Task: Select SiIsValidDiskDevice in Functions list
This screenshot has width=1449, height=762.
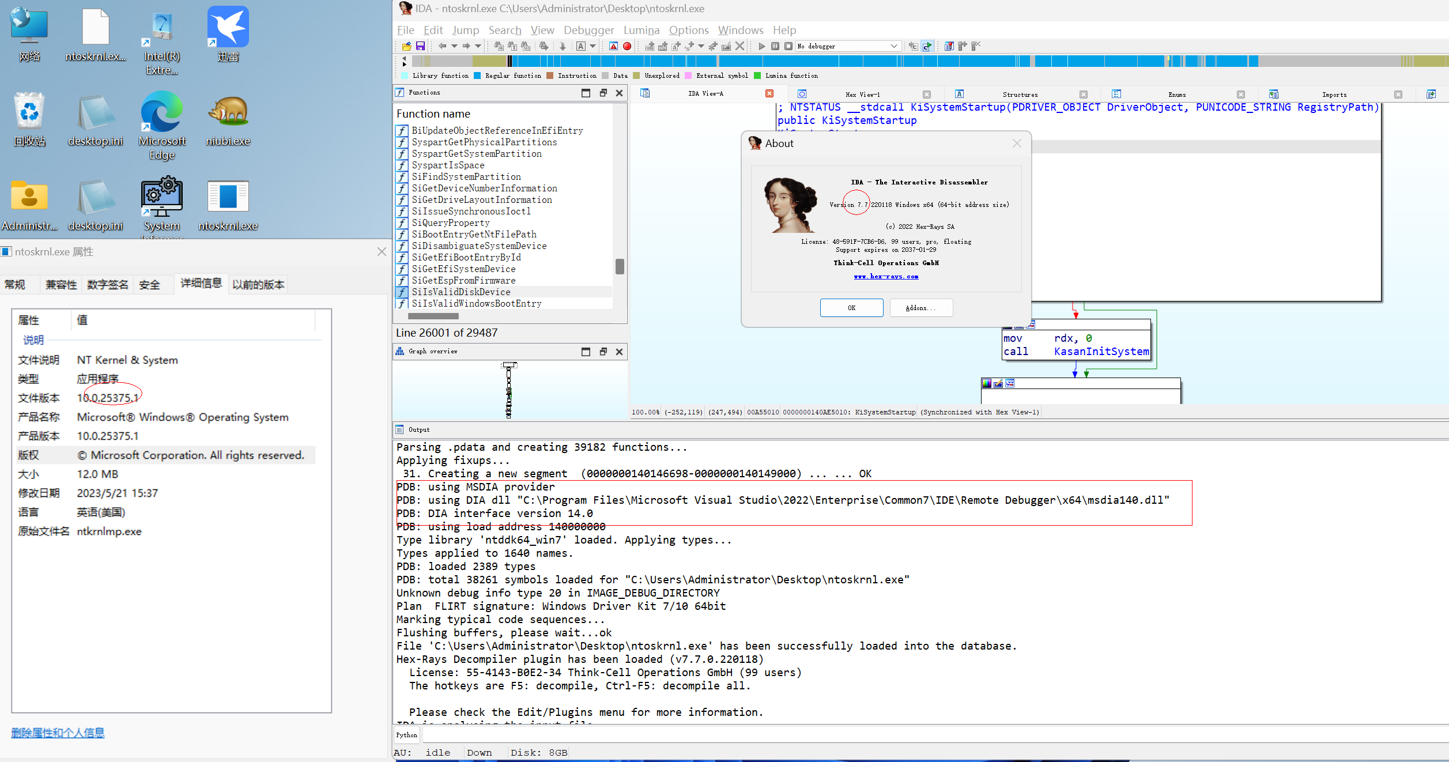Action: 504,292
